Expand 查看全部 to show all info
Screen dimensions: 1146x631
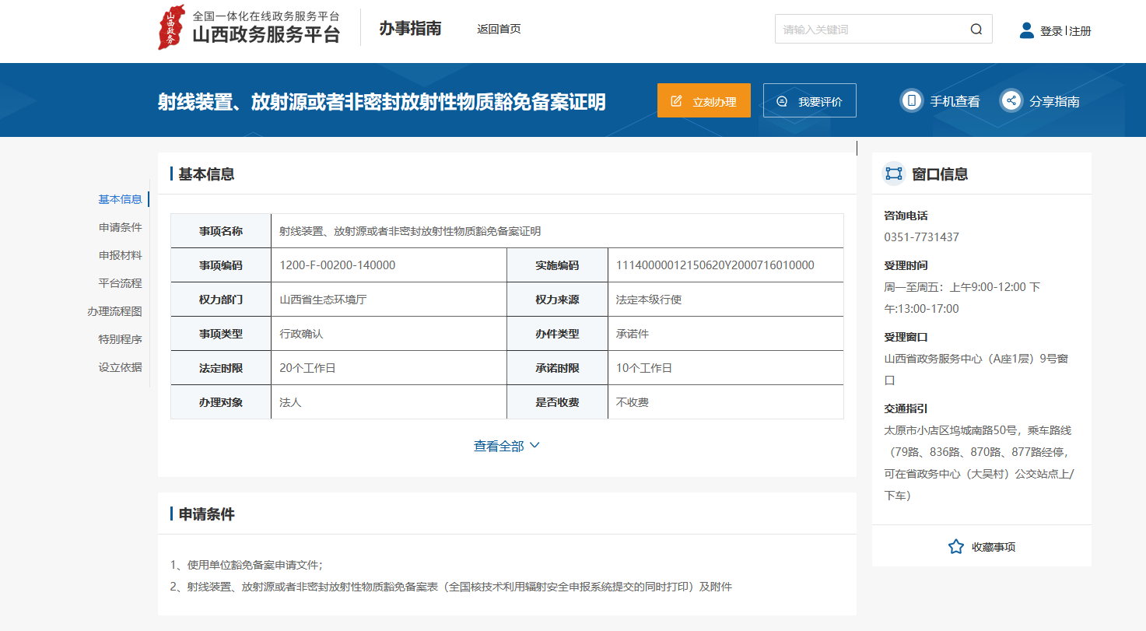(506, 446)
